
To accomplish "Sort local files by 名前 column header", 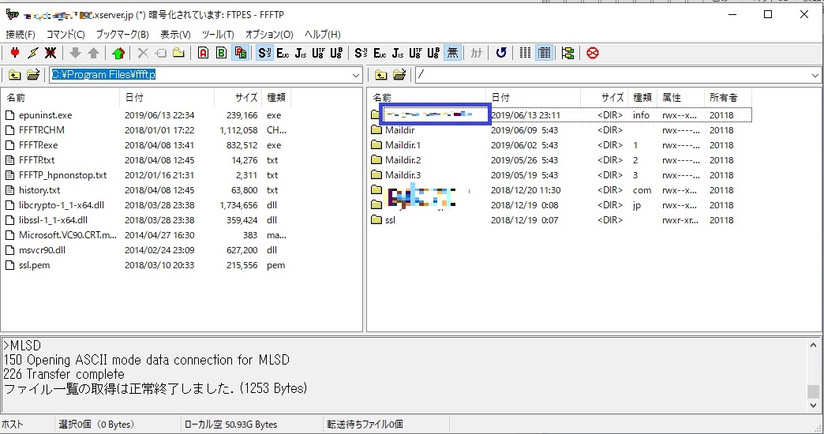I will point(61,98).
